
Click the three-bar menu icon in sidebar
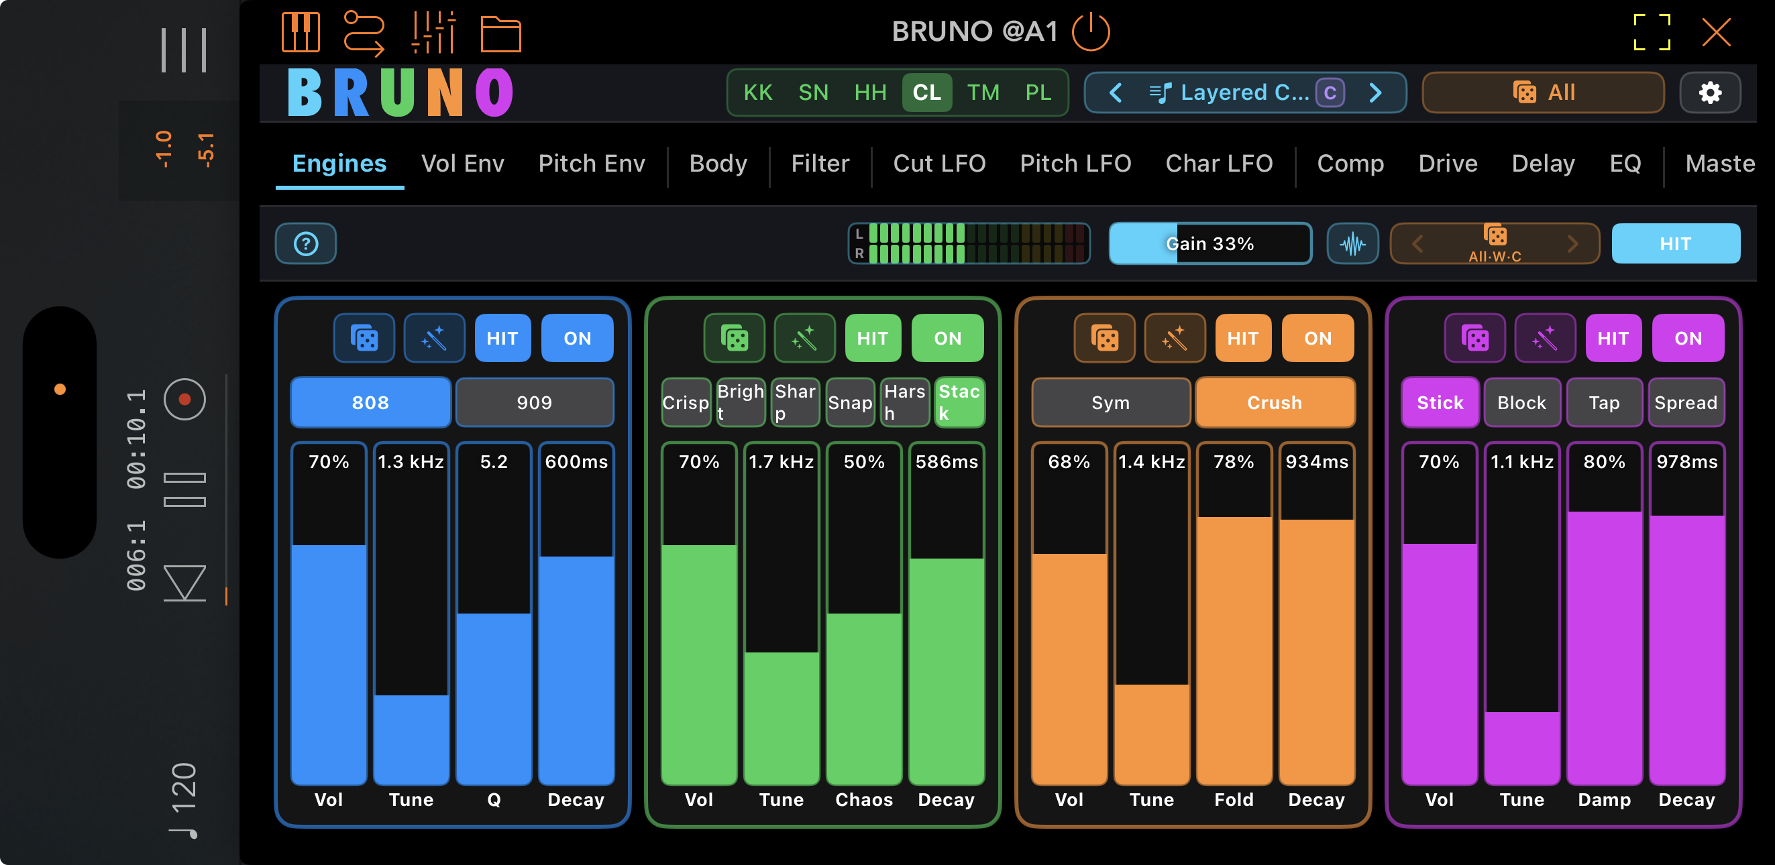coord(184,50)
